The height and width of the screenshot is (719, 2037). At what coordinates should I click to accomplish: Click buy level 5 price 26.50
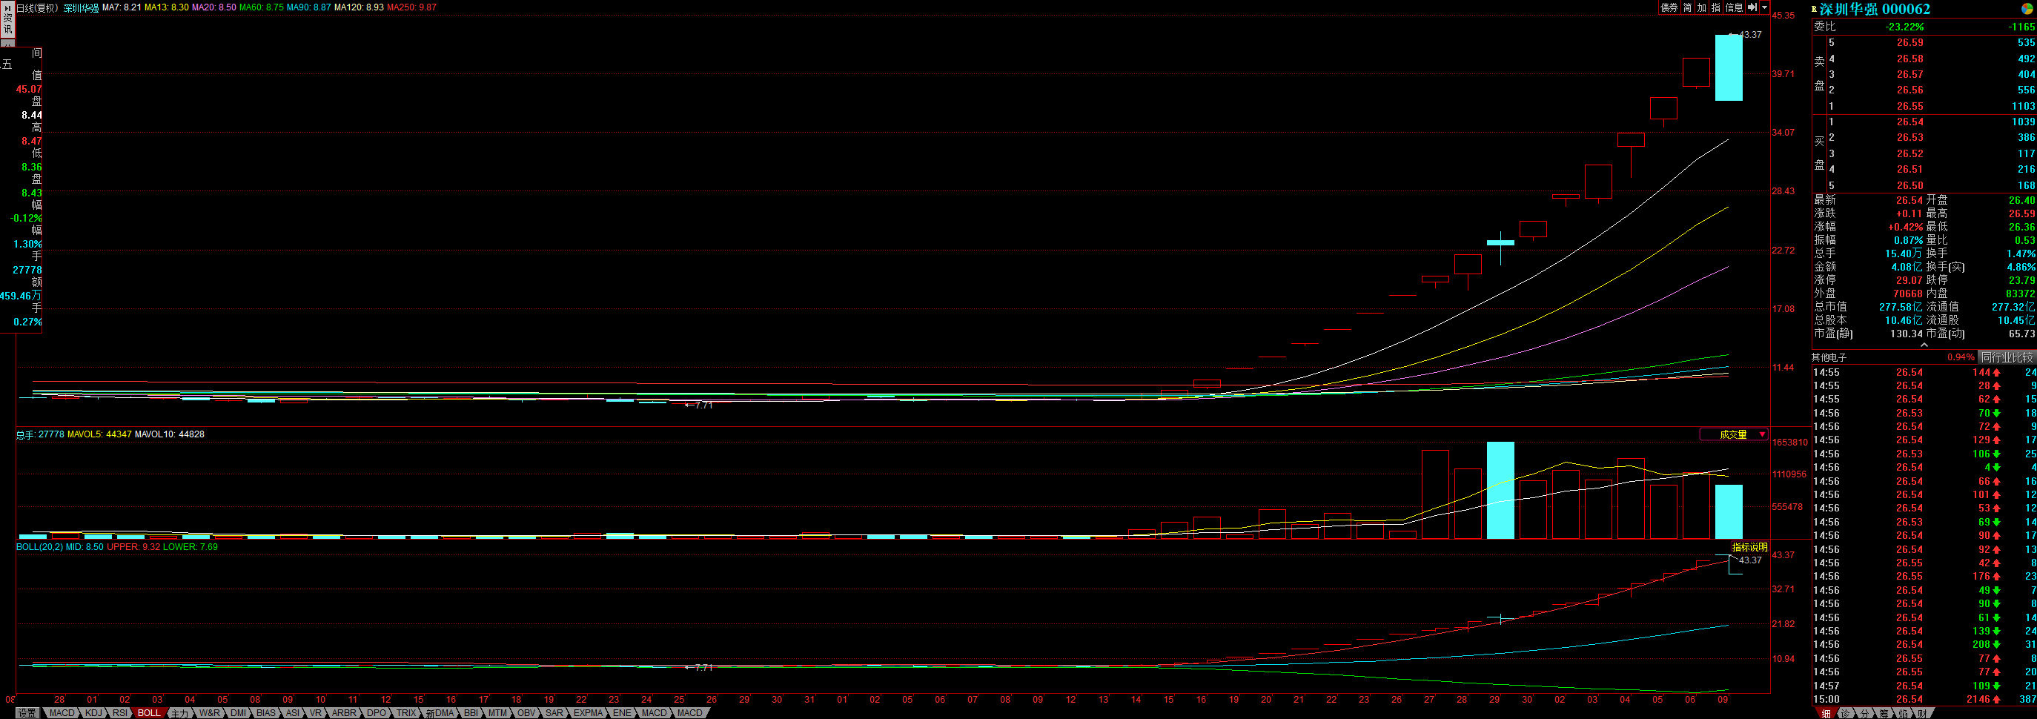1910,185
